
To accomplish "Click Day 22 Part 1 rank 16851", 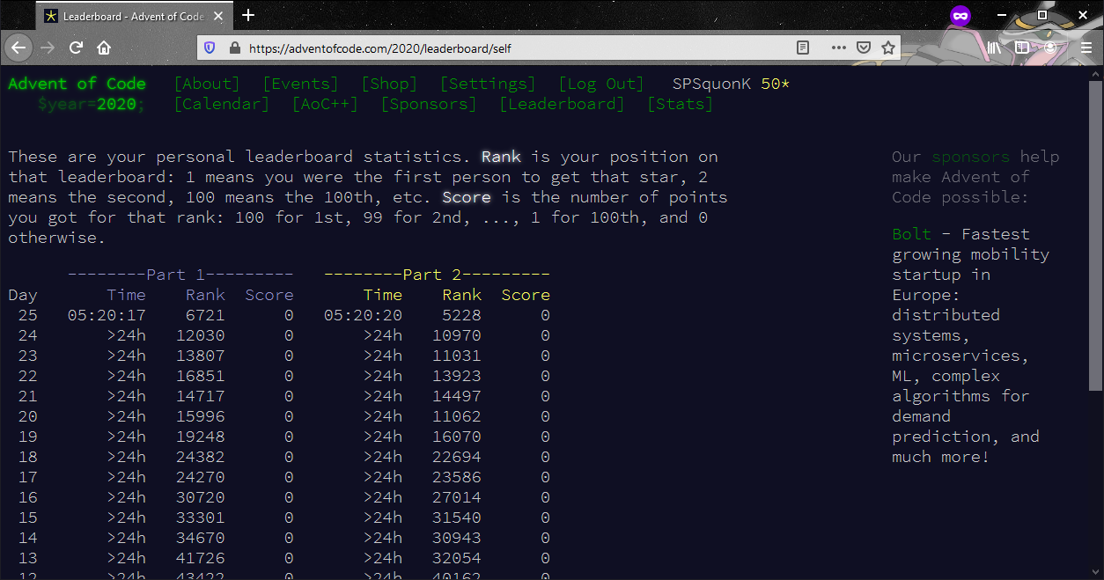I will (x=200, y=376).
